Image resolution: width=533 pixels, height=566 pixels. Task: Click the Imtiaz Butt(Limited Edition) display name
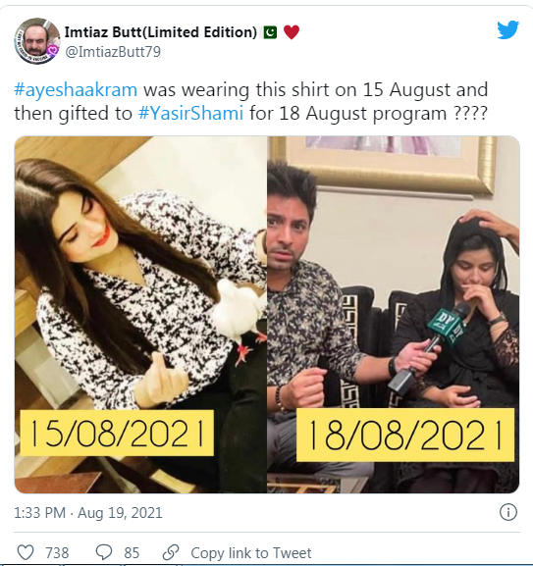161,32
